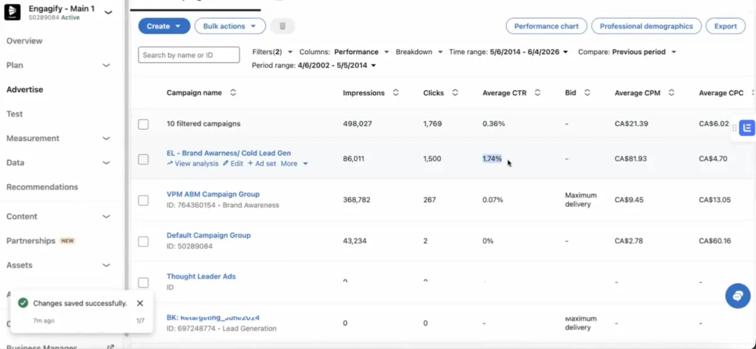Click the Engagify account logo icon
This screenshot has width=756, height=349.
coord(12,13)
